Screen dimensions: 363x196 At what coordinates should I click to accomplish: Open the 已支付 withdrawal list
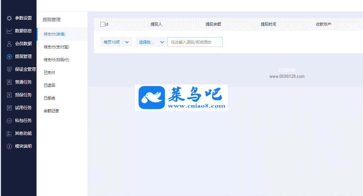point(49,73)
